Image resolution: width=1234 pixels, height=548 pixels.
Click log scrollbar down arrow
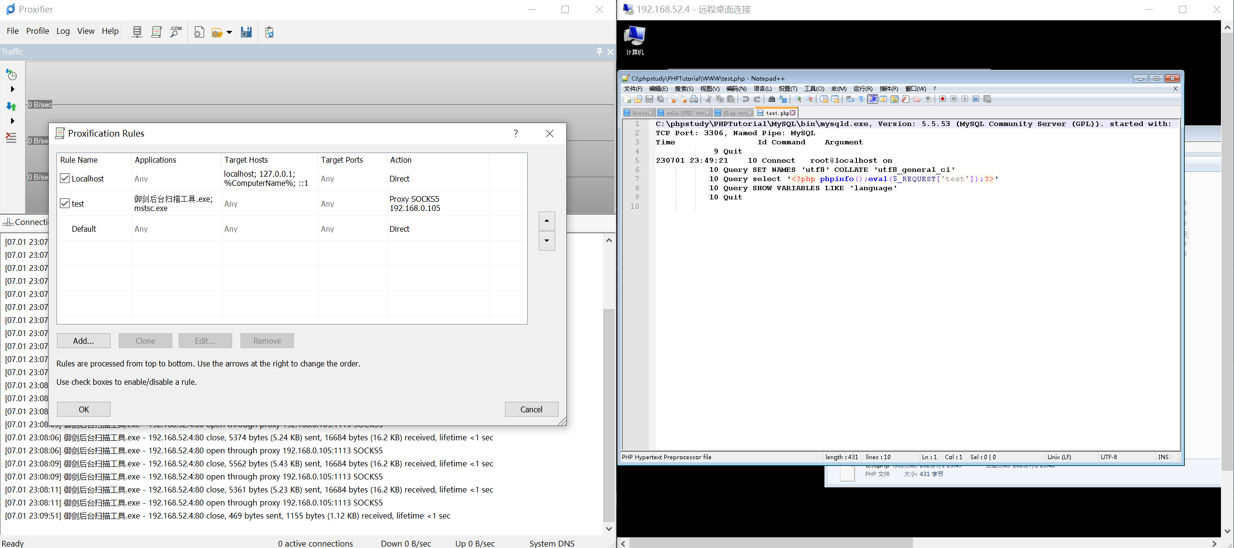click(609, 529)
